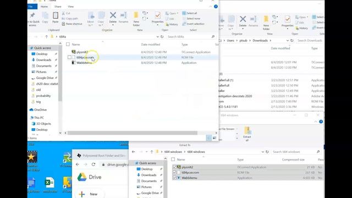Select Google Drive in ti84a navigation pane
Screen dimensions: 352x198
pos(45,78)
